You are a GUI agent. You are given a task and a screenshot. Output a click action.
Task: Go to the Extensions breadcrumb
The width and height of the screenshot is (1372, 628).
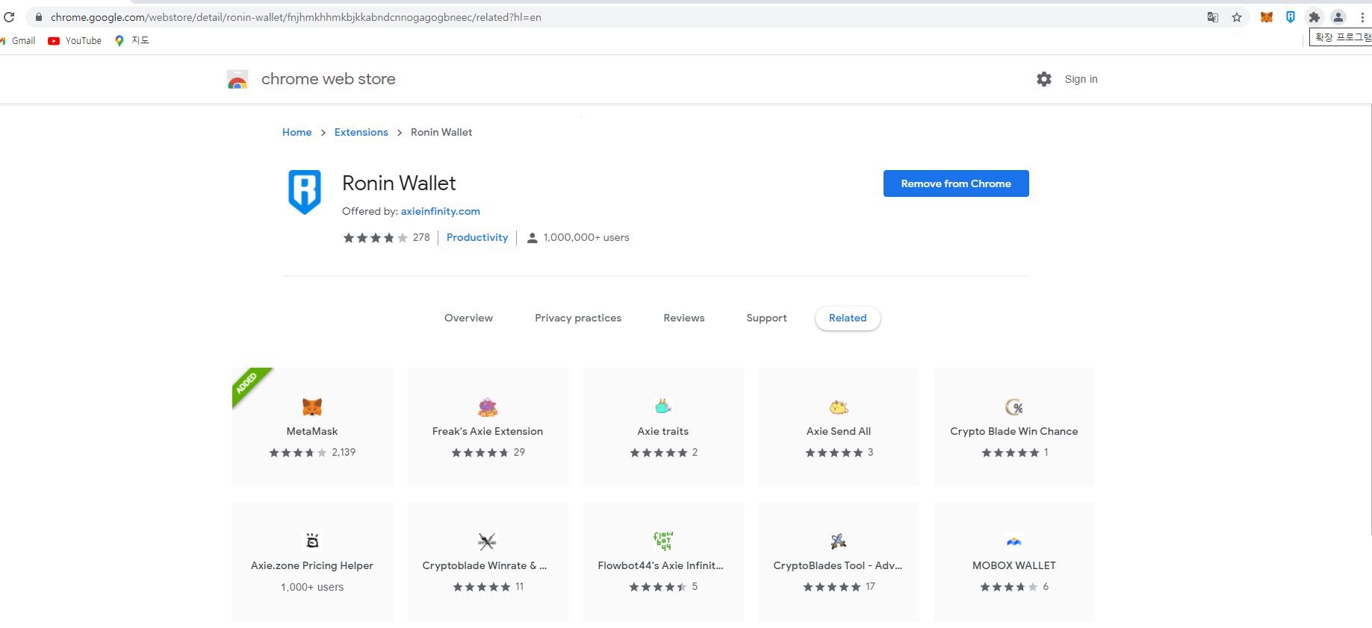click(361, 132)
